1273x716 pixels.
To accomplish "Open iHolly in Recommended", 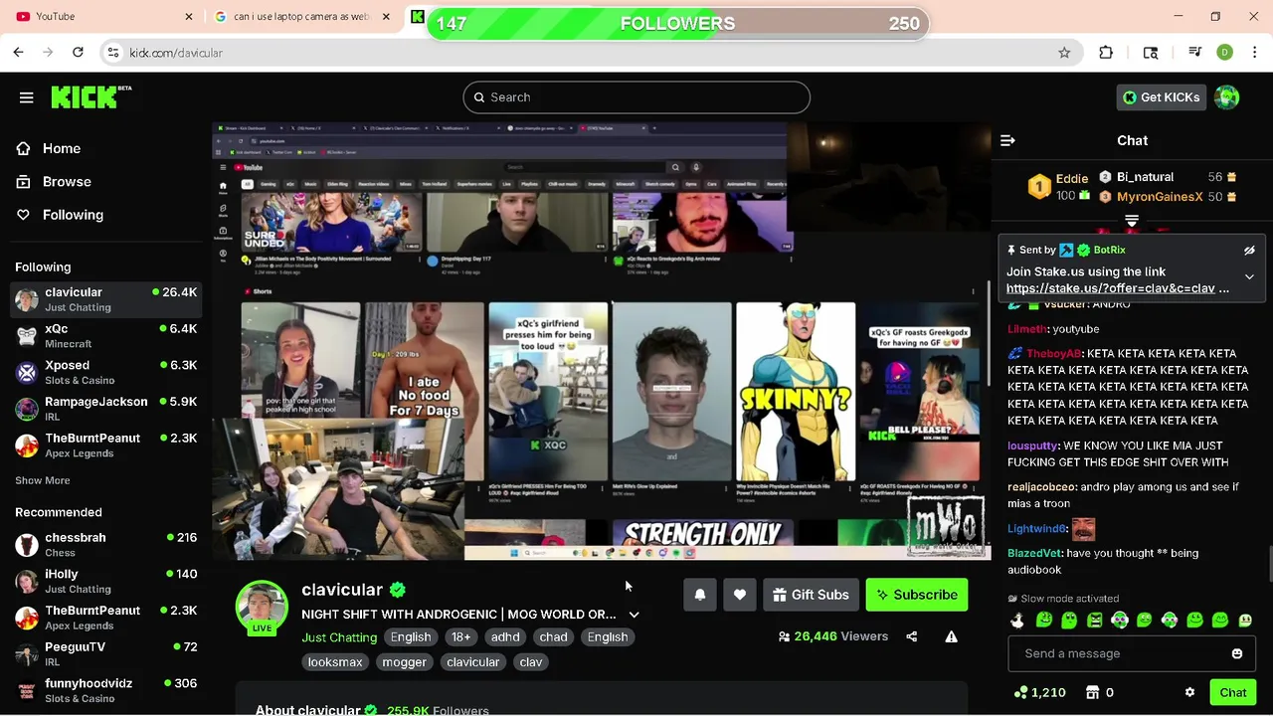I will click(105, 581).
